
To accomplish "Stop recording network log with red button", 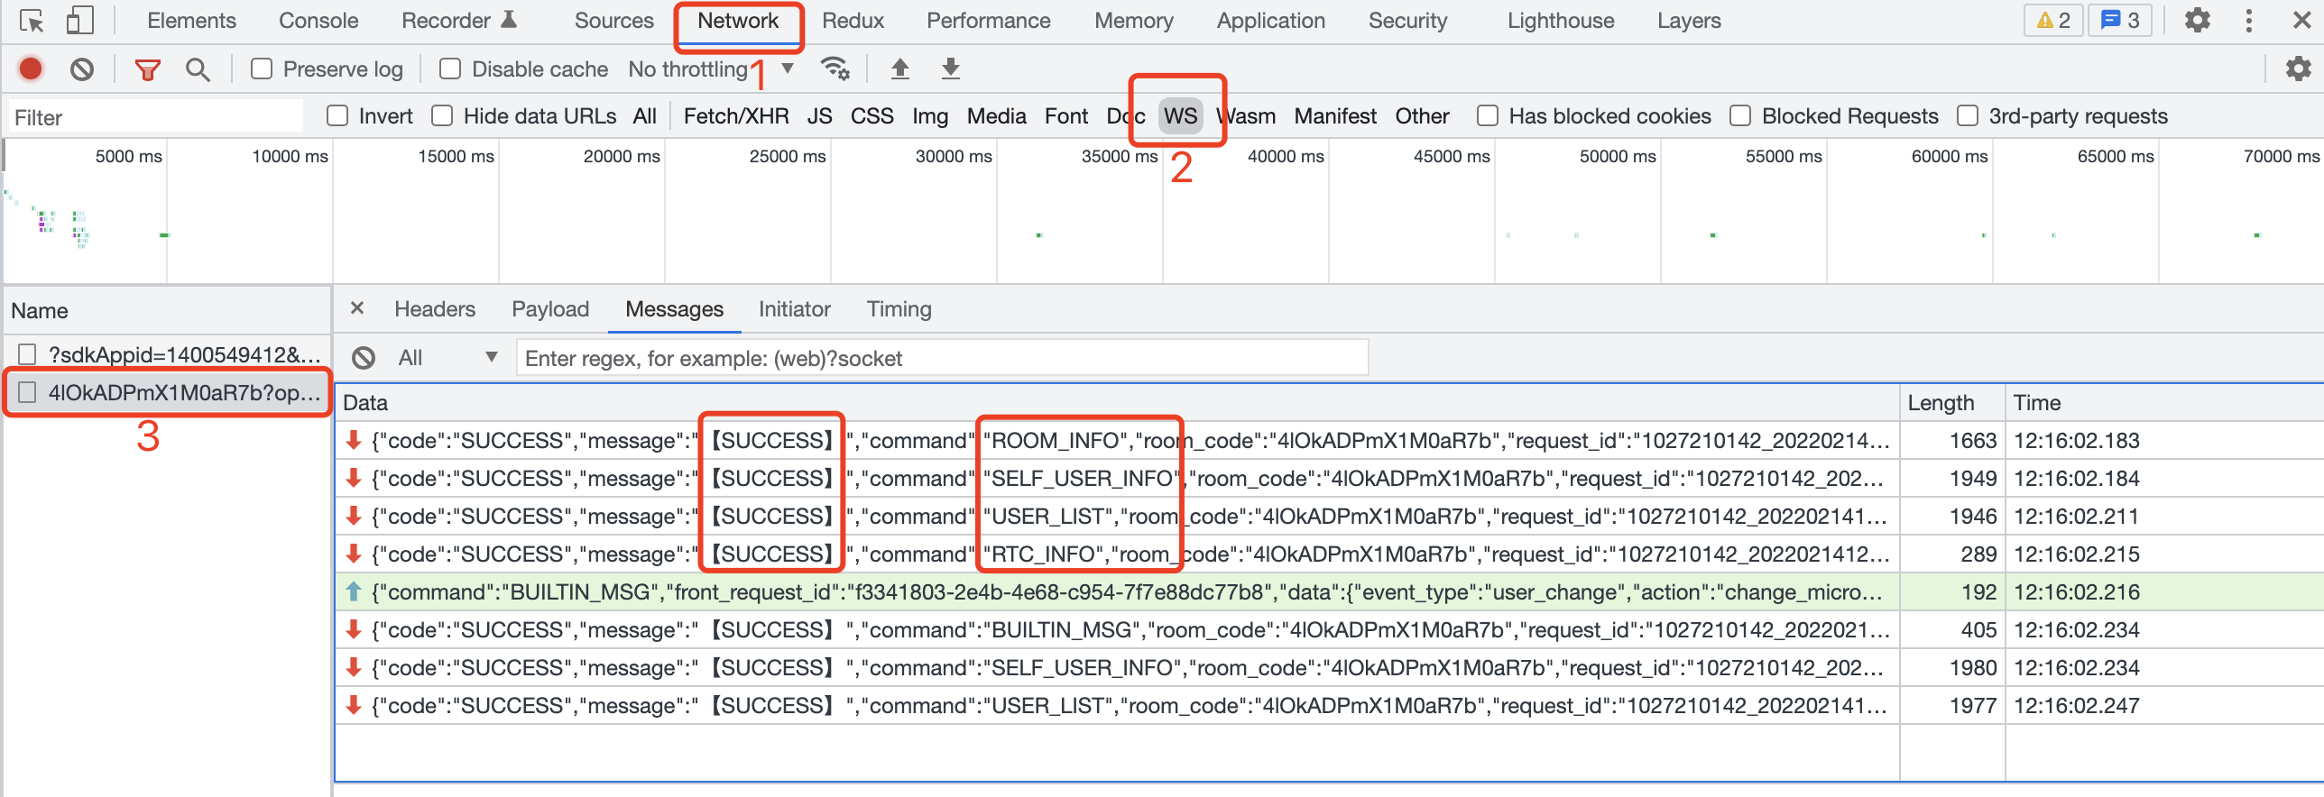I will coord(31,69).
